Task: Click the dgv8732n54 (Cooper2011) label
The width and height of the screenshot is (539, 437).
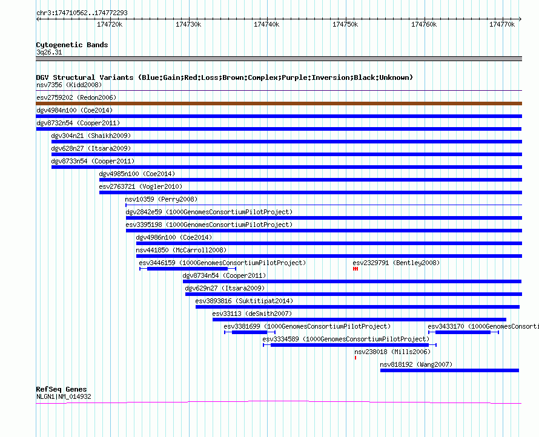Action: pos(78,123)
